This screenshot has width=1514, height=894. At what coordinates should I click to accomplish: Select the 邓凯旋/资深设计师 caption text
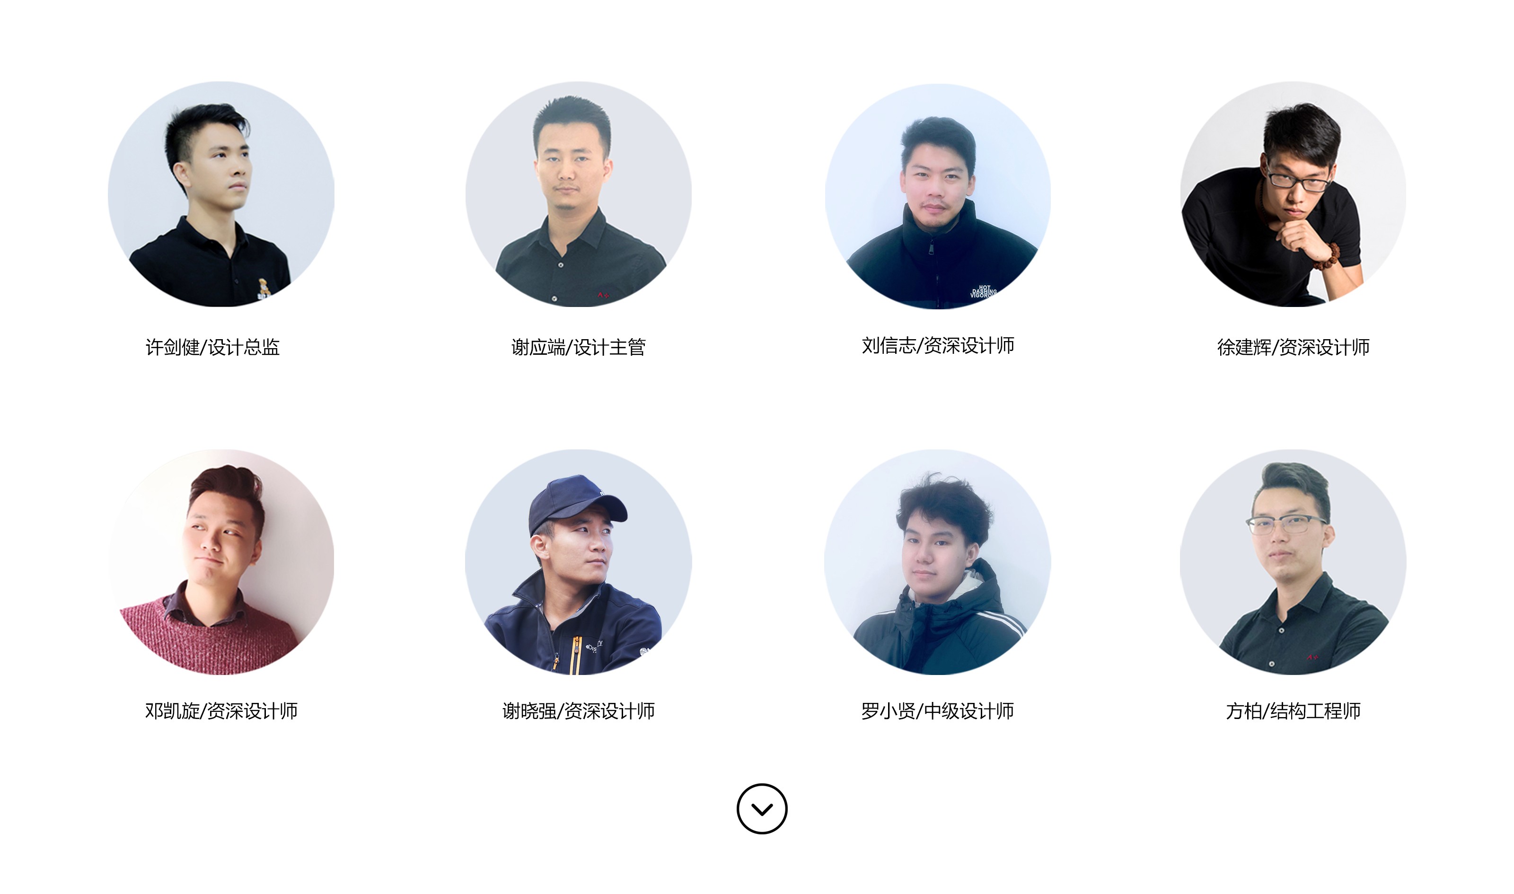click(x=221, y=711)
